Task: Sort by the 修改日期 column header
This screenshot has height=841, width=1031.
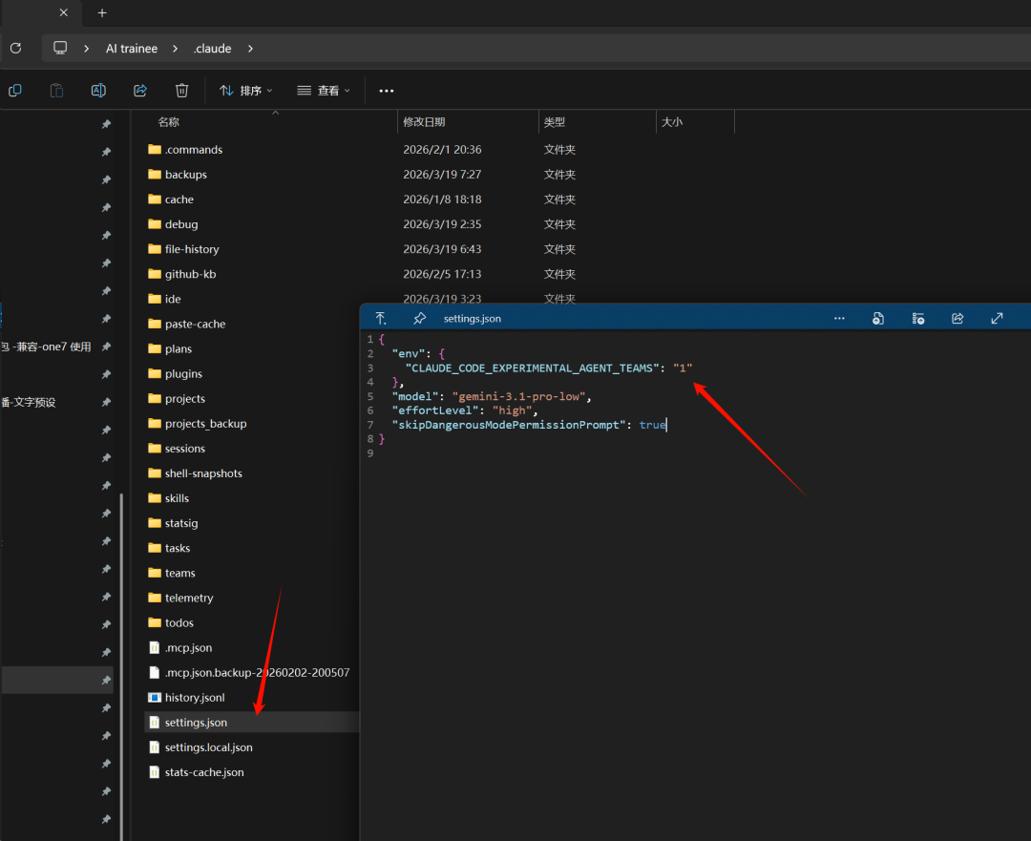Action: click(x=424, y=122)
